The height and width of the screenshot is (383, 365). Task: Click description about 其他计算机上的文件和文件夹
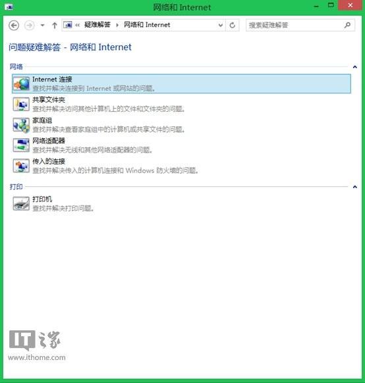109,109
